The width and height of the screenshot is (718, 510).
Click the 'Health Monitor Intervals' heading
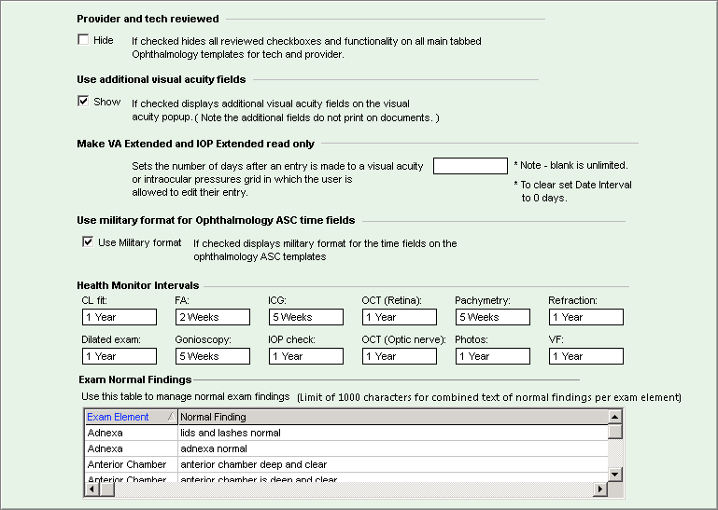pyautogui.click(x=138, y=285)
